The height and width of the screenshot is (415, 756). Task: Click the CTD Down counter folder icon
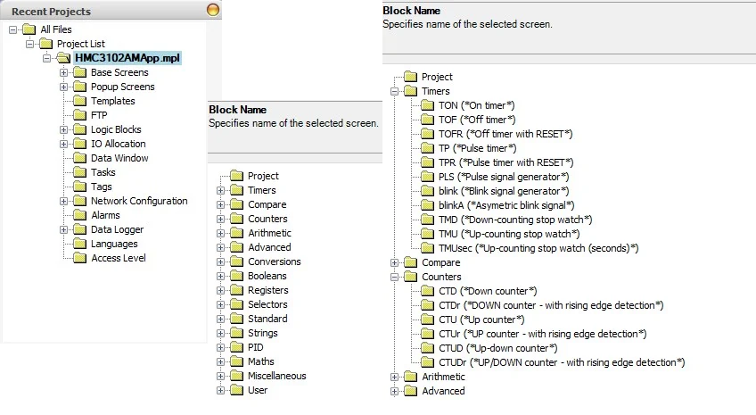(x=427, y=291)
